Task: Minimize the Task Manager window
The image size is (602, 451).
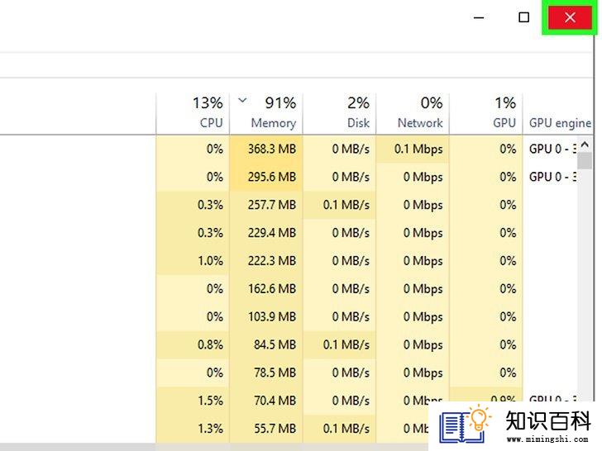Action: pyautogui.click(x=479, y=17)
